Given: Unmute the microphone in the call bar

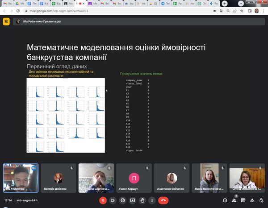Looking at the screenshot, I should 103,200.
